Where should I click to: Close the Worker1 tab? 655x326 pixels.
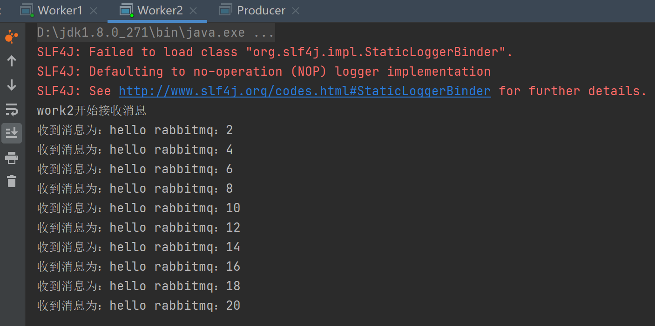[x=93, y=11]
